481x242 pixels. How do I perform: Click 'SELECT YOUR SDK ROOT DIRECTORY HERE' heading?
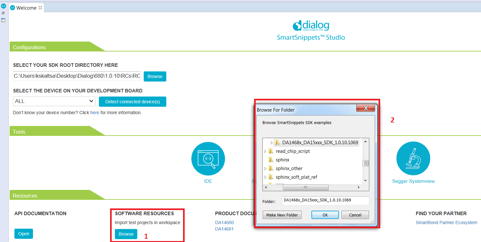tap(66, 65)
